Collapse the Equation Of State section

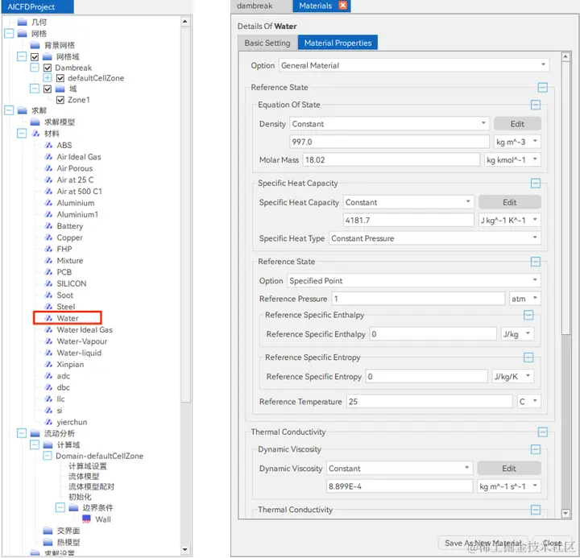click(x=536, y=105)
